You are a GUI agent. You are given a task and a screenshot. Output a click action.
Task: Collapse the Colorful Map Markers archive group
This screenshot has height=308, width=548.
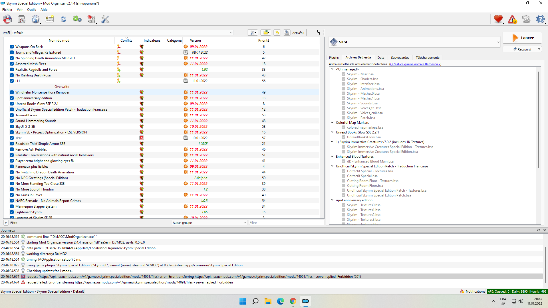[332, 123]
